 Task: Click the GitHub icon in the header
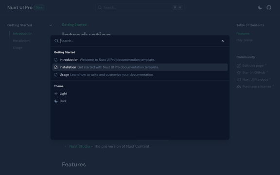click(269, 7)
